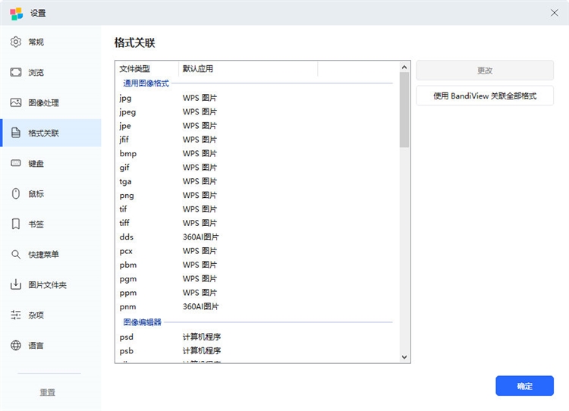Click the 鼠标 mouse icon
The width and height of the screenshot is (569, 411).
16,193
